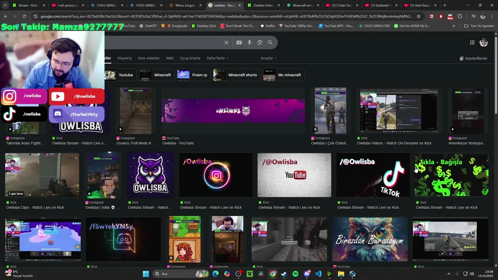Screen dimensions: 498x280
Task: Open a new browser tab
Action: [445, 5]
